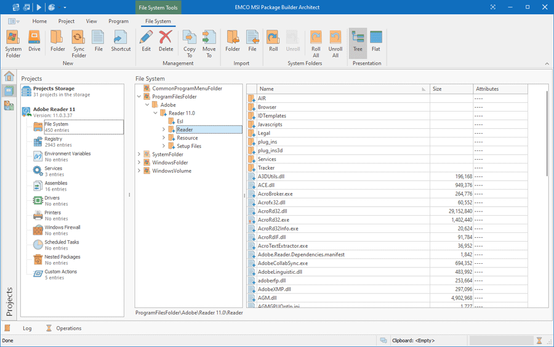
Task: Expand the SystemFolder tree node
Action: tap(139, 154)
